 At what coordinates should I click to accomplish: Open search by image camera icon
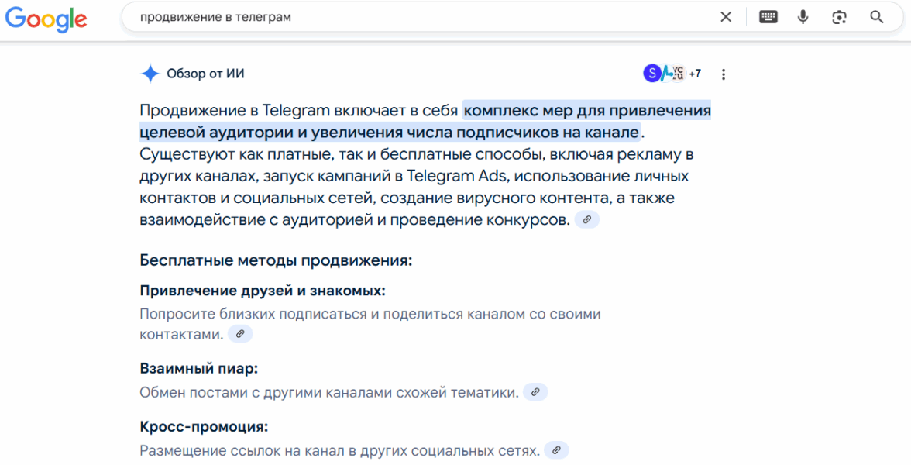click(839, 17)
